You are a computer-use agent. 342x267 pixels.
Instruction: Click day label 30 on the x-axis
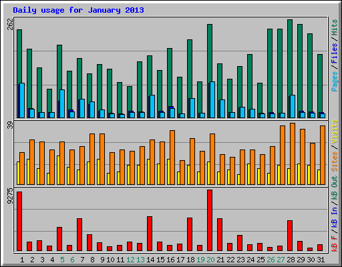311,260
